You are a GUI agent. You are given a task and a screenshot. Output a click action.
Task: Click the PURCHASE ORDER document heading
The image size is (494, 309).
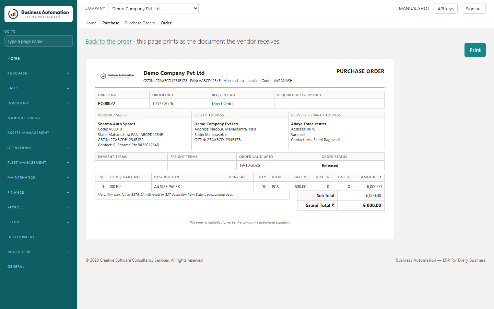coord(361,71)
